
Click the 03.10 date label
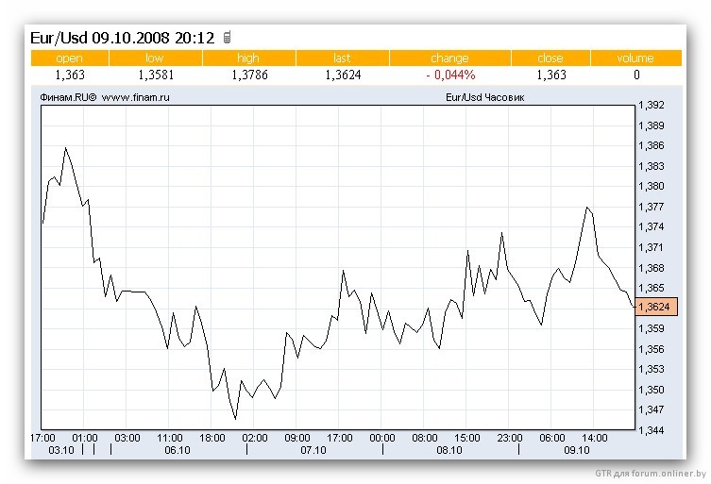[61, 450]
